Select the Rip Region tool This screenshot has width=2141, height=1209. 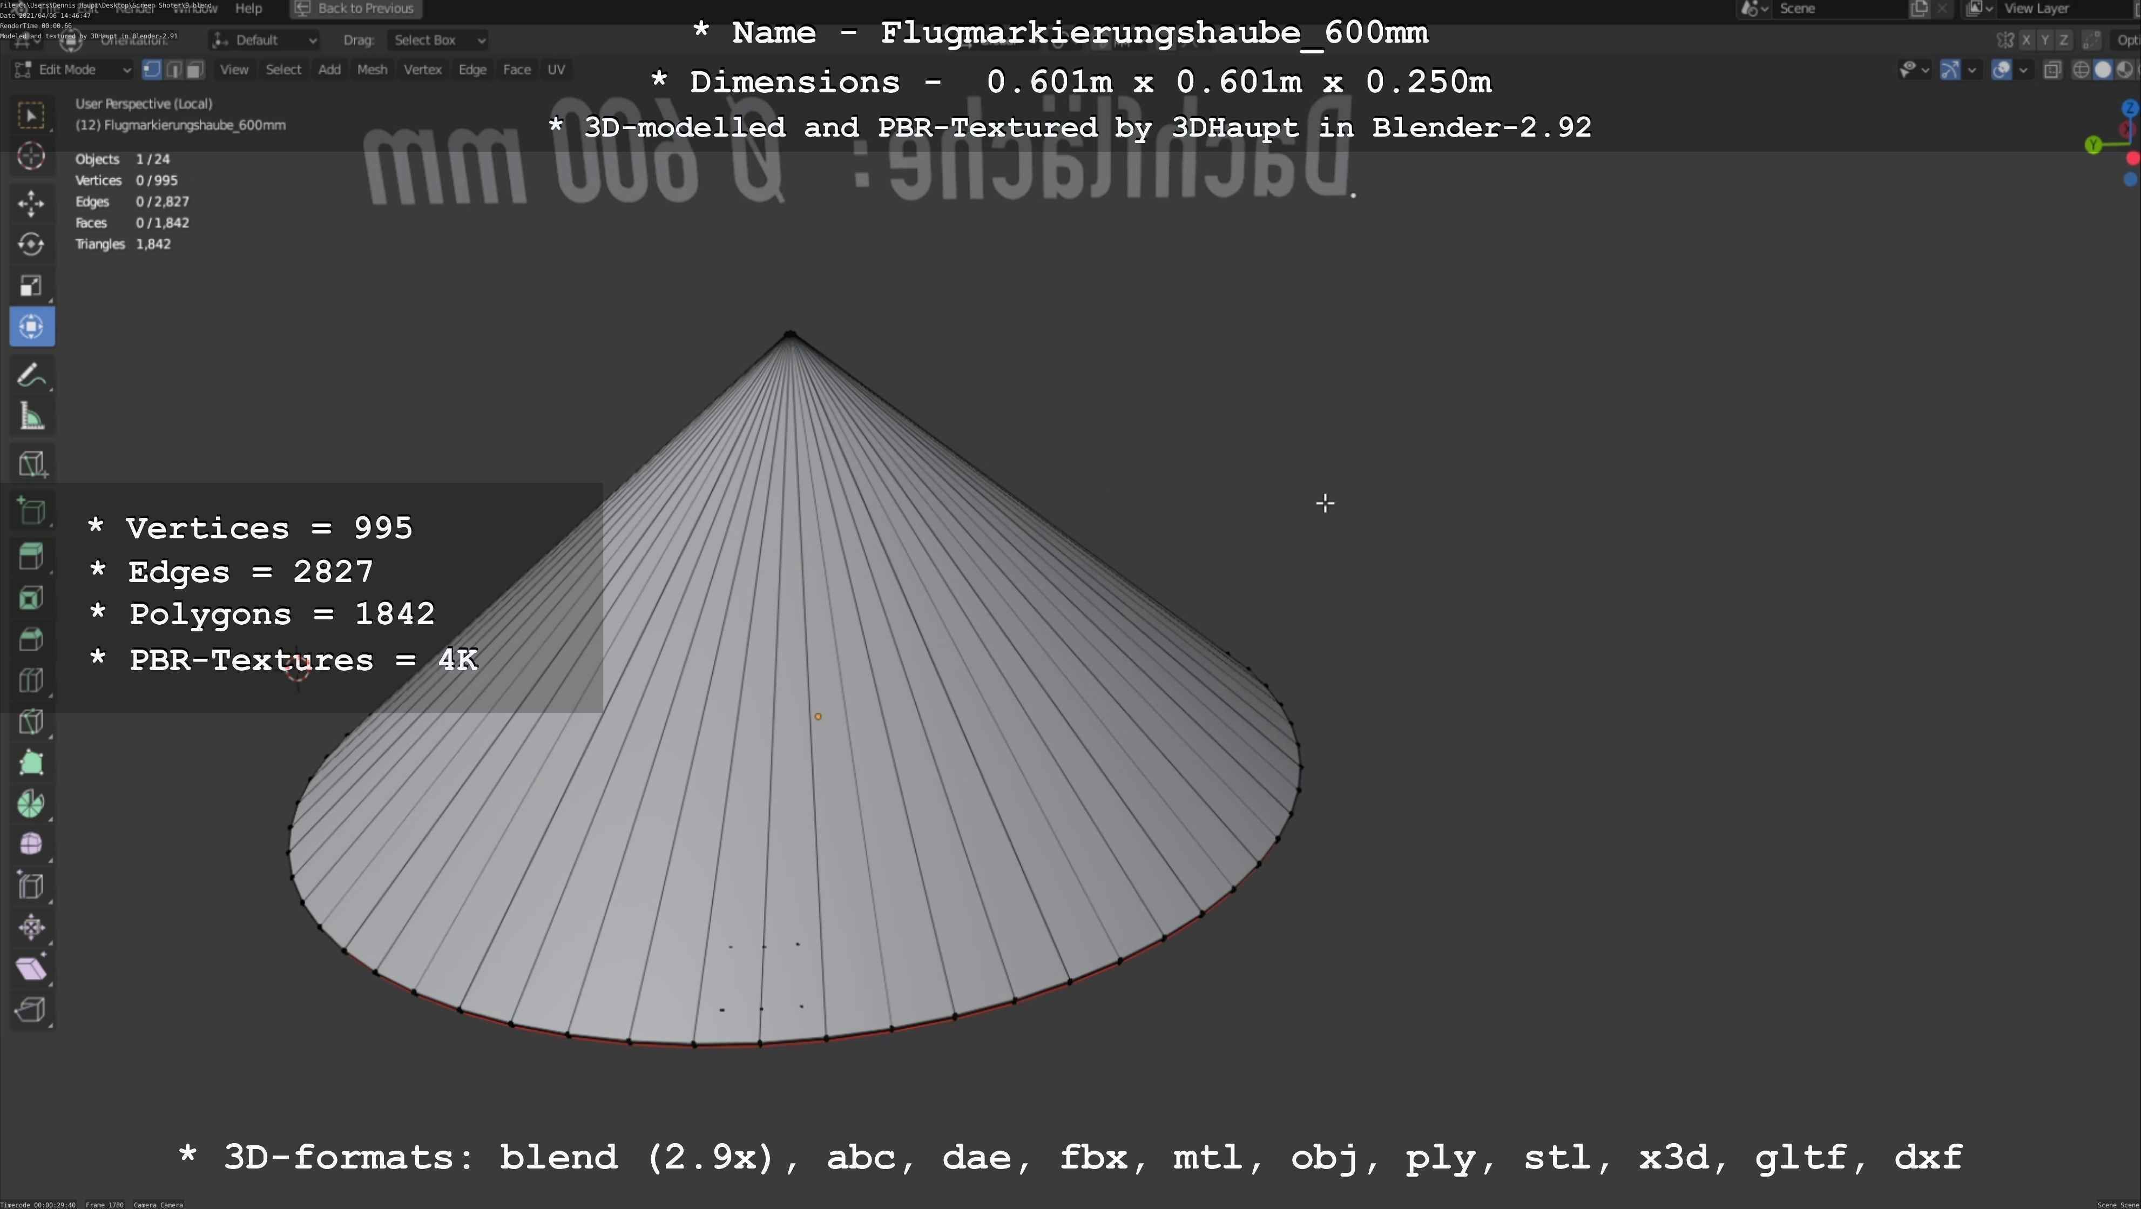(x=31, y=1010)
